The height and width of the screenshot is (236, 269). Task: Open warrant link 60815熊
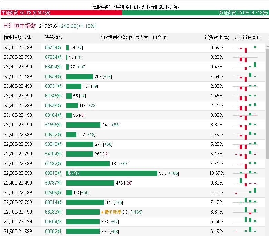tap(53, 173)
